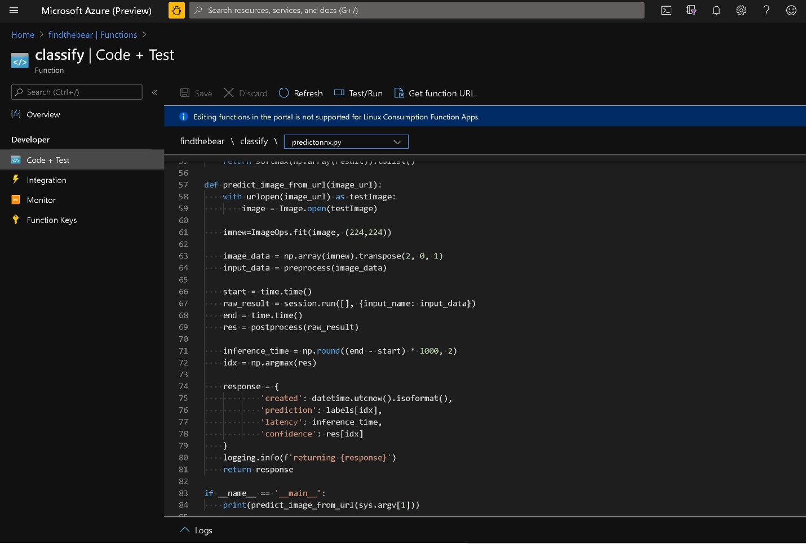The height and width of the screenshot is (544, 806).
Task: Expand the Logs panel
Action: coord(196,530)
